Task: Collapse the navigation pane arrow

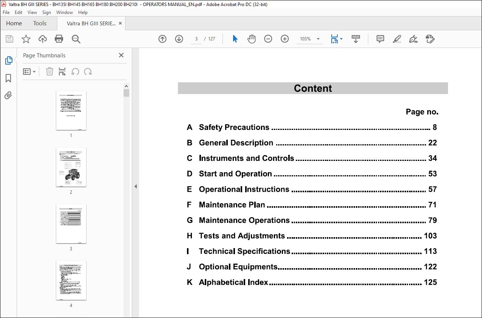Action: (x=135, y=186)
